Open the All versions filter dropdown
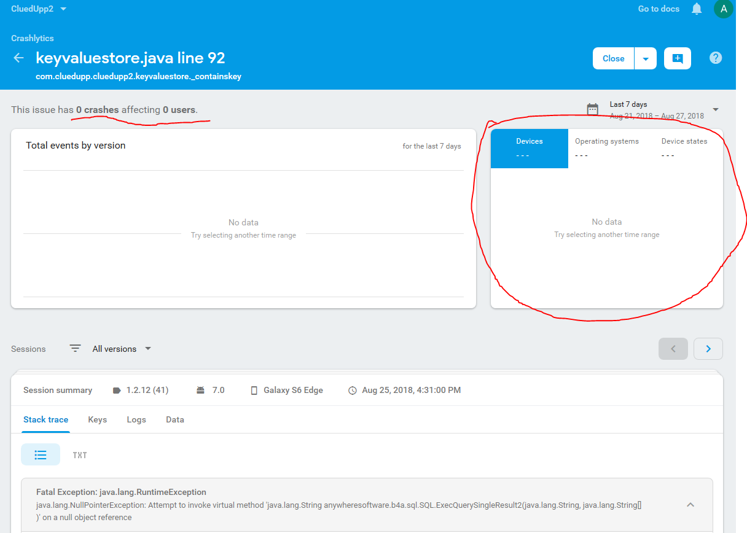The image size is (747, 533). click(x=122, y=349)
